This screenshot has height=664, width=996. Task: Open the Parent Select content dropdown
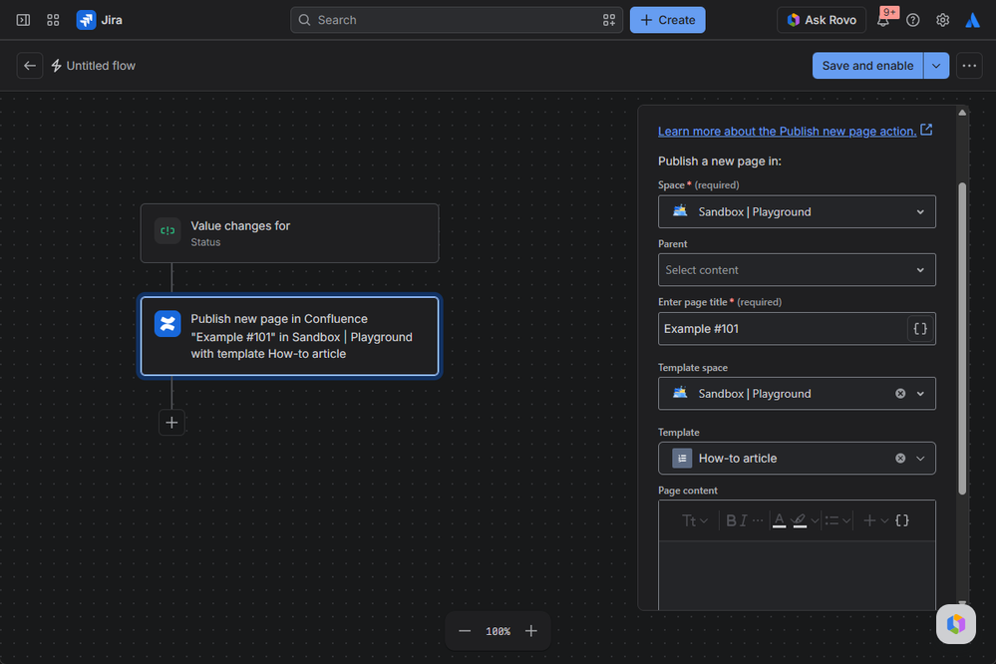[797, 270]
